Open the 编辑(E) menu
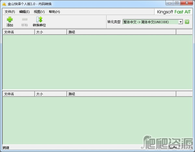The image size is (195, 152). click(24, 12)
